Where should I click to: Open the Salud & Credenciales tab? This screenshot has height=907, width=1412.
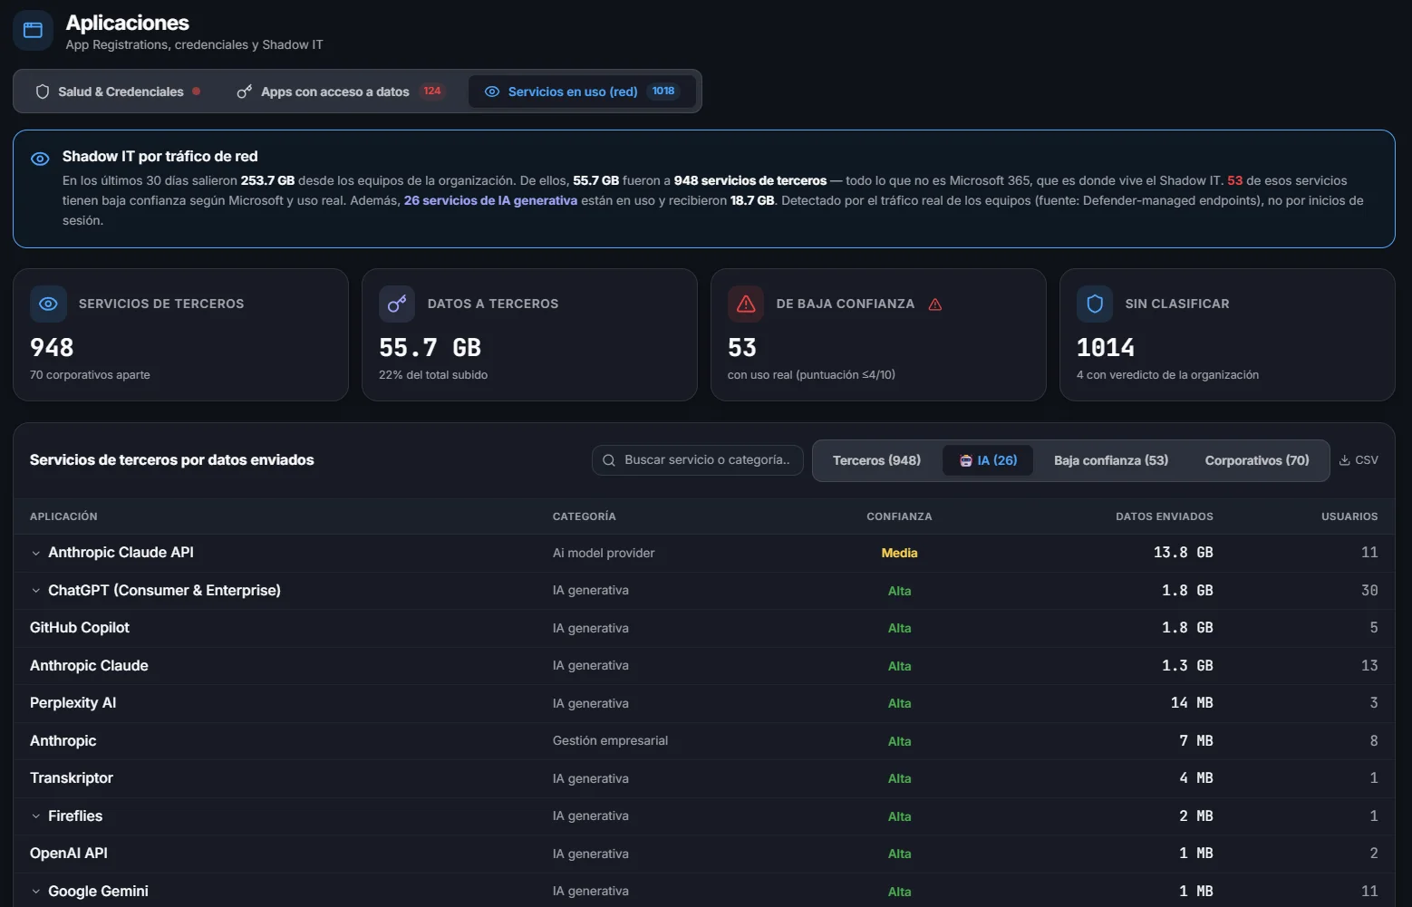click(118, 92)
